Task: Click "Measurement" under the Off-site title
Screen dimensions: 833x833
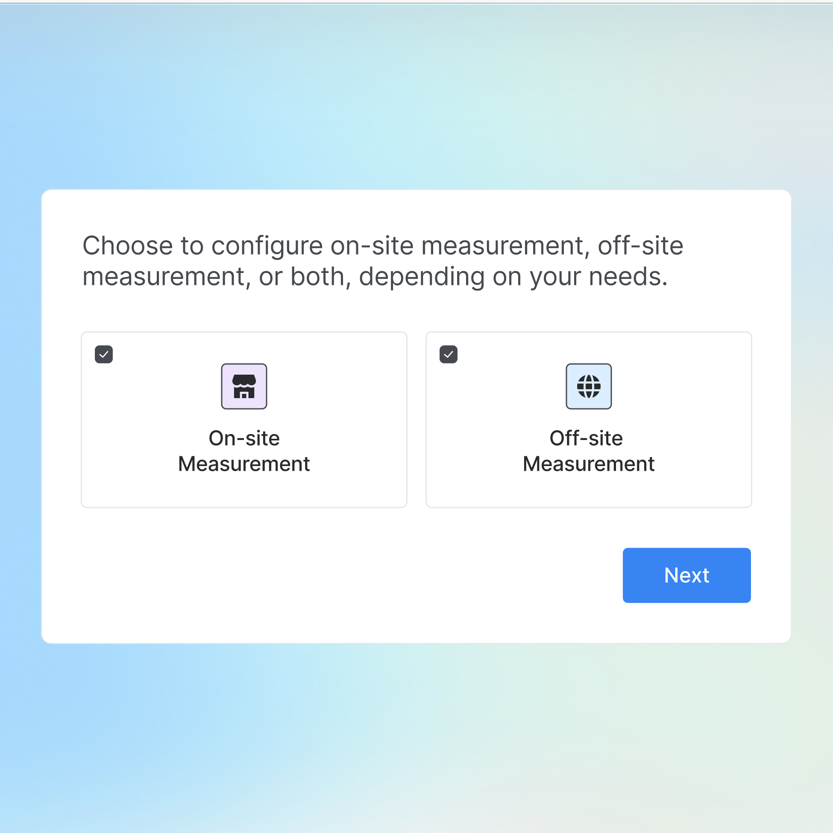Action: tap(589, 464)
